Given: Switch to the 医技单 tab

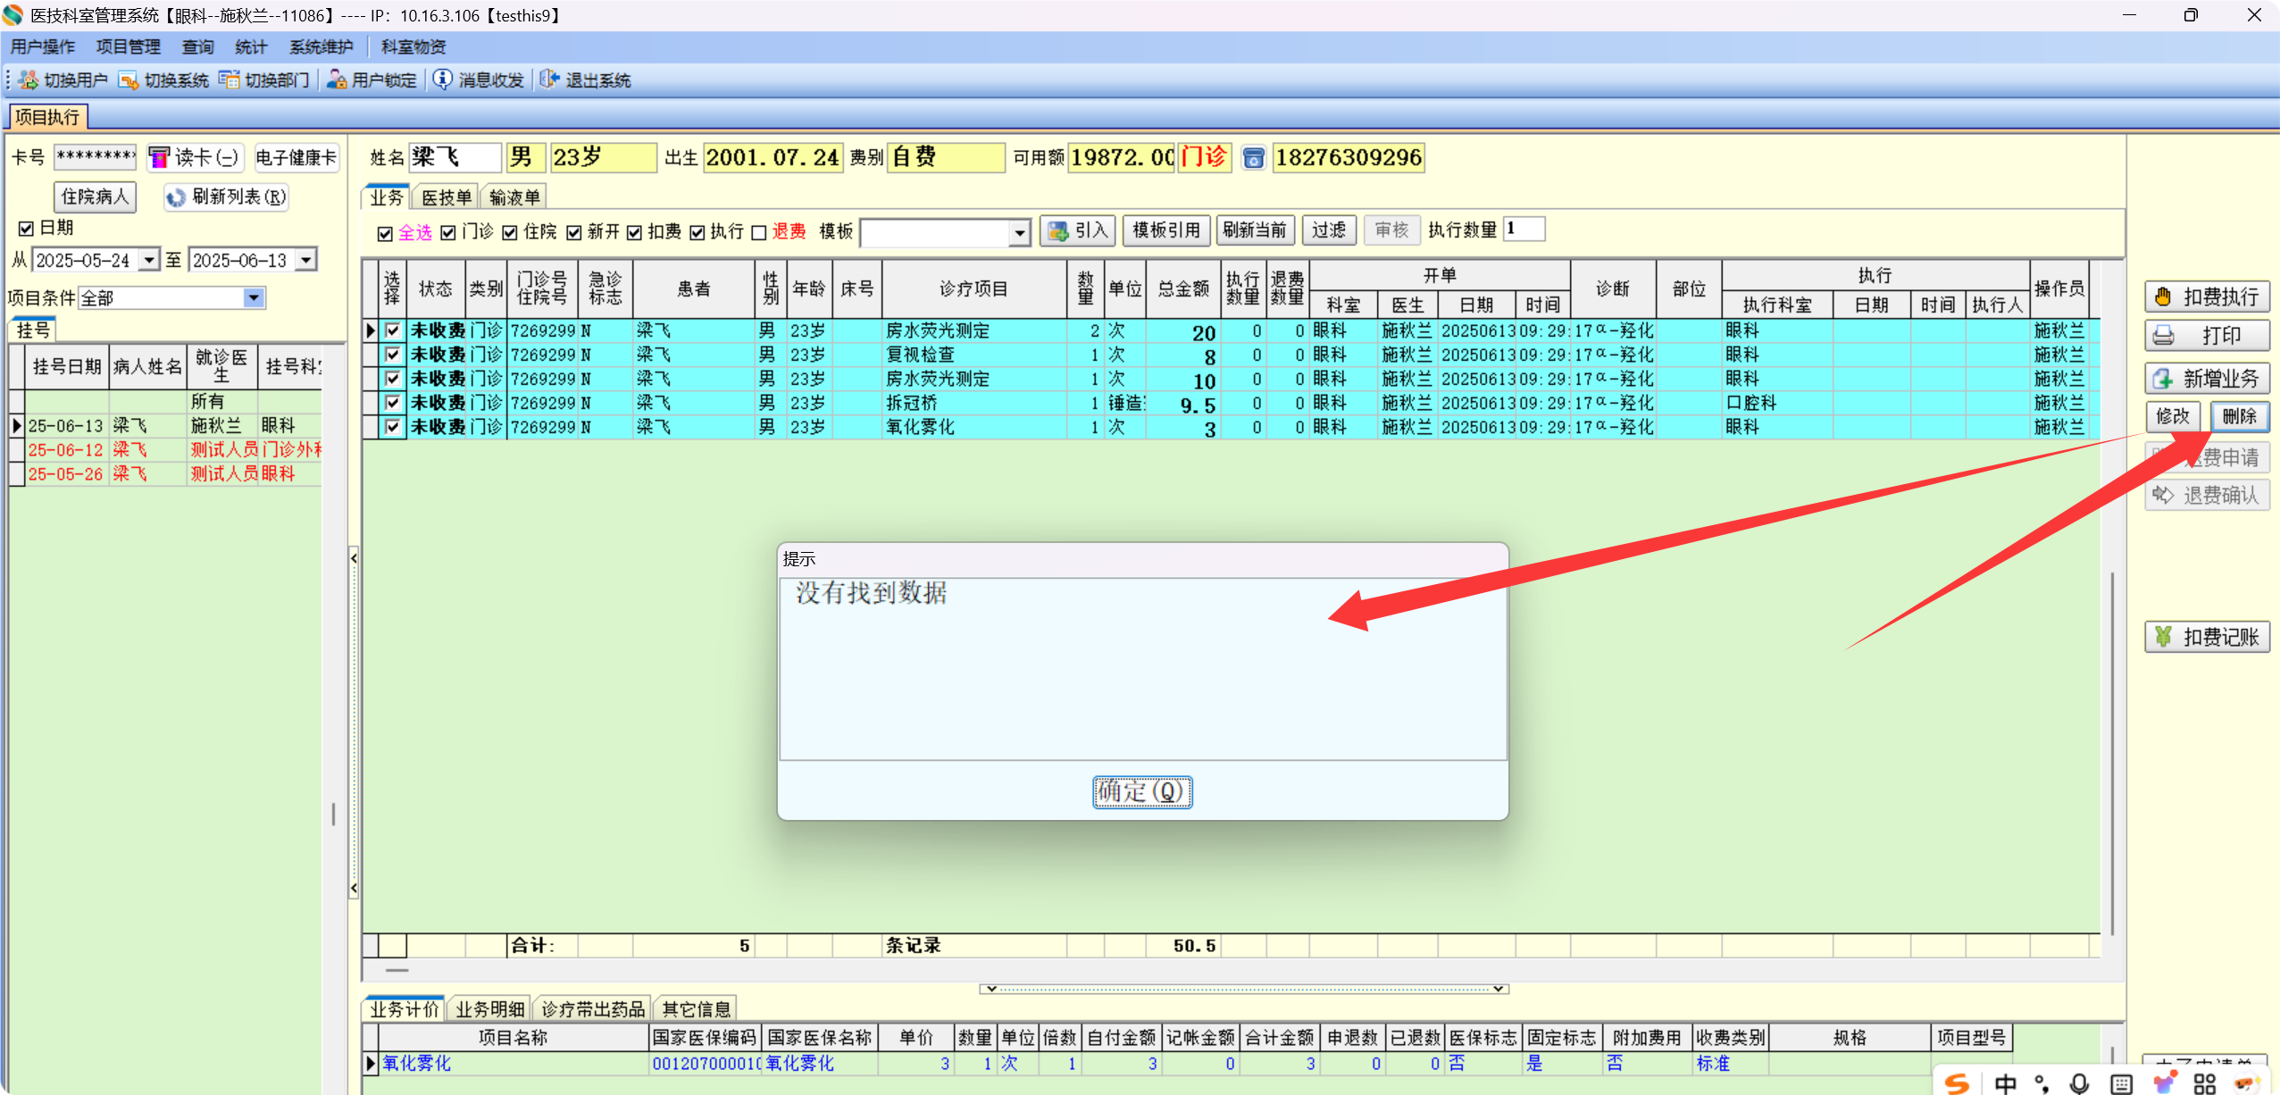Looking at the screenshot, I should 446,197.
